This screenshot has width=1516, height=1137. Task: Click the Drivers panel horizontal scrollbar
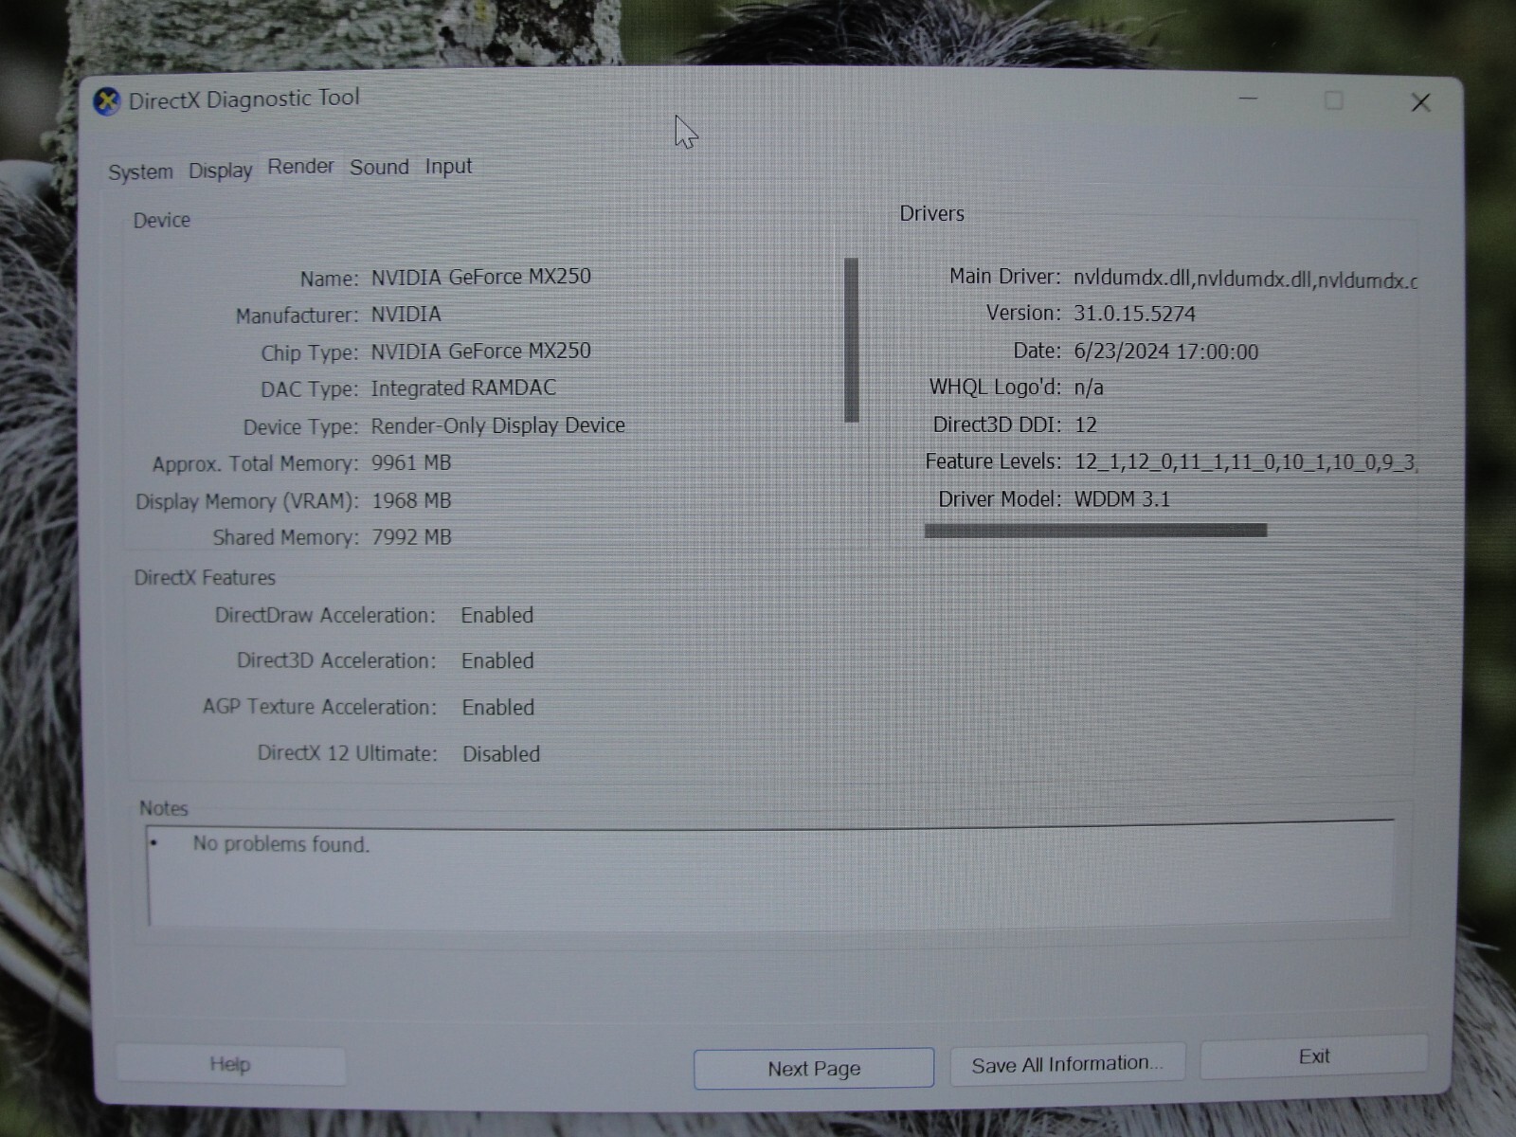[x=1095, y=531]
